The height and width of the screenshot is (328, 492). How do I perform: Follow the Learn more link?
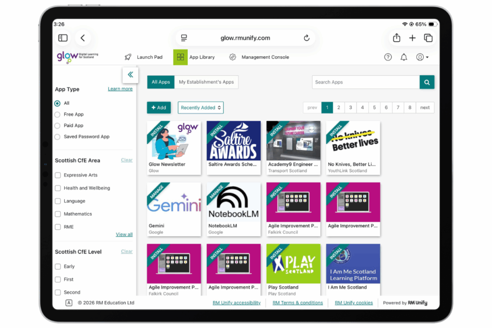click(x=120, y=89)
